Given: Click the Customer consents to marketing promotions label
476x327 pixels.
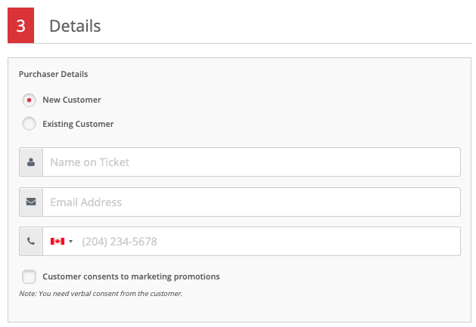Looking at the screenshot, I should tap(131, 276).
